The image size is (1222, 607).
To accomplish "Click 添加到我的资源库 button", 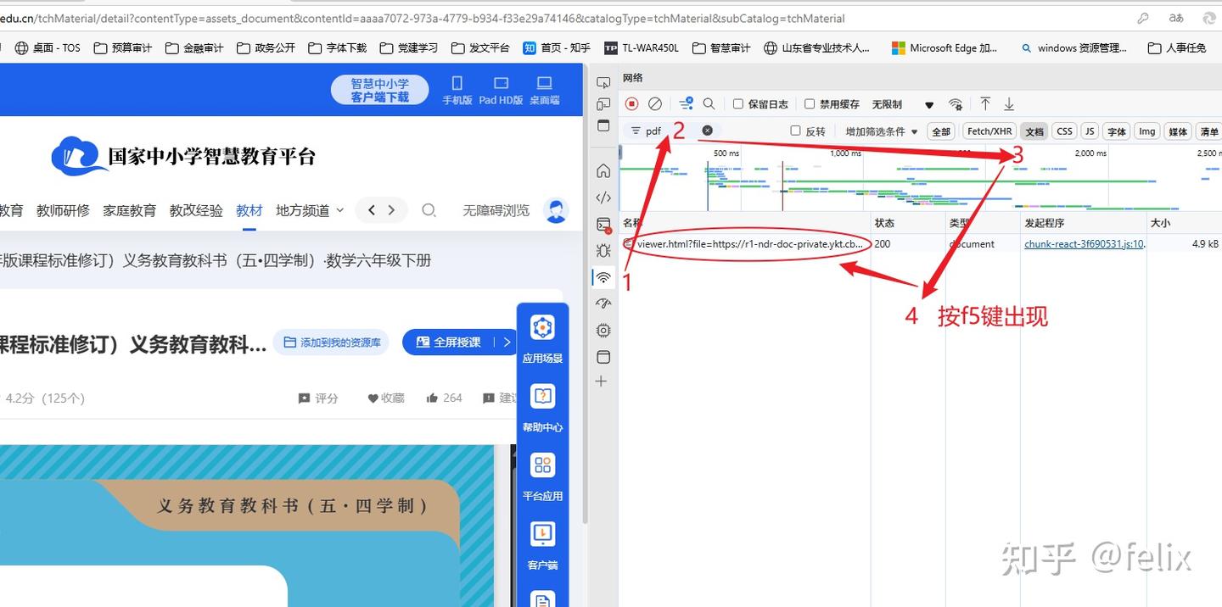I will coord(331,342).
